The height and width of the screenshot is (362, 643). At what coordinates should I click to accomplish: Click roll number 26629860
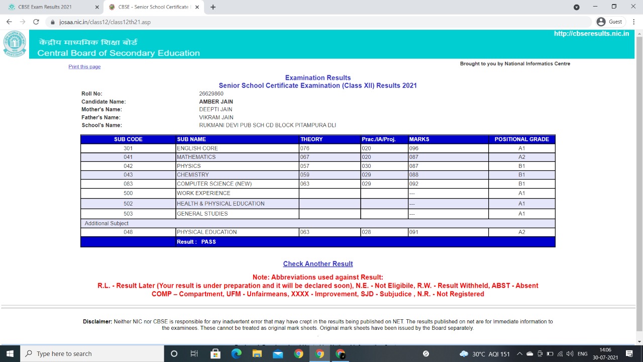[x=211, y=94]
